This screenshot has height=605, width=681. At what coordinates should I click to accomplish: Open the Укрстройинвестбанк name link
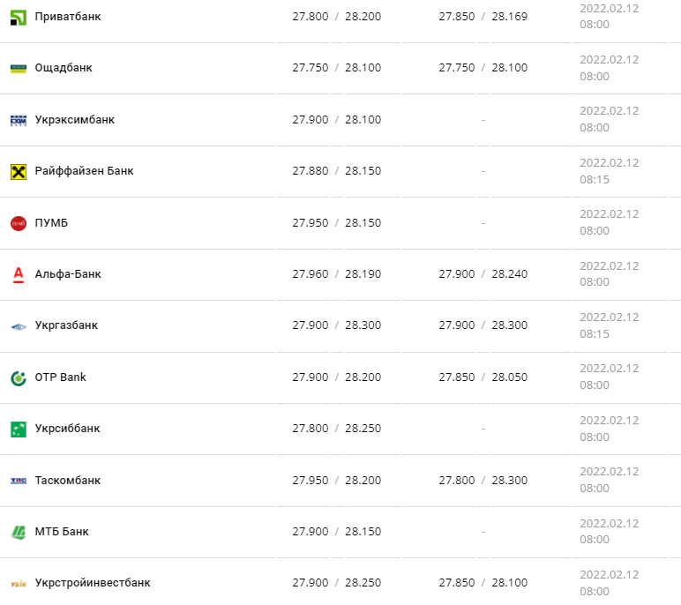click(x=93, y=583)
